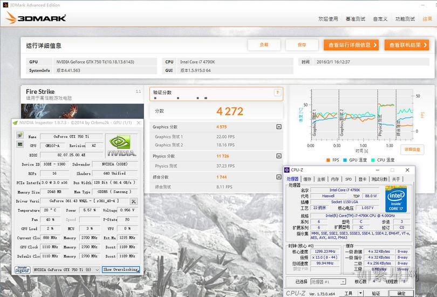
Task: Click the Driver Version field in NVIDIA Inspector
Action: coord(85,201)
